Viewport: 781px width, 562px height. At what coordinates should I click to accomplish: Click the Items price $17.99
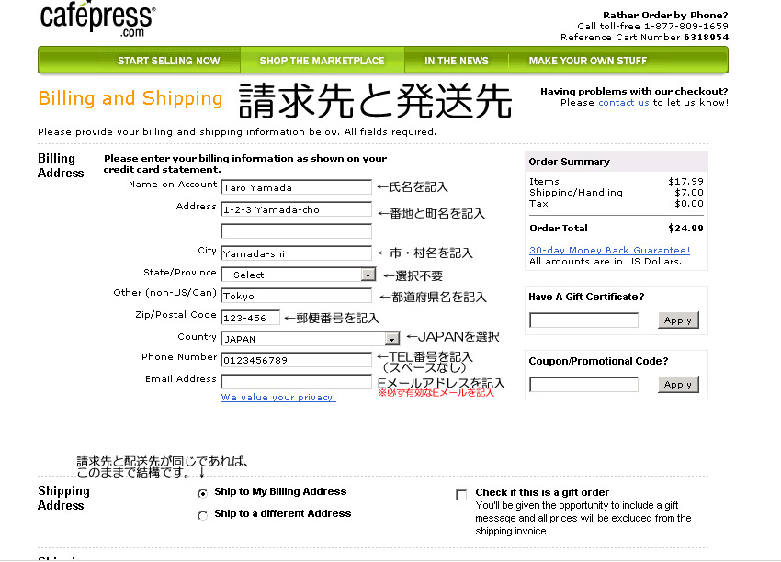(685, 181)
